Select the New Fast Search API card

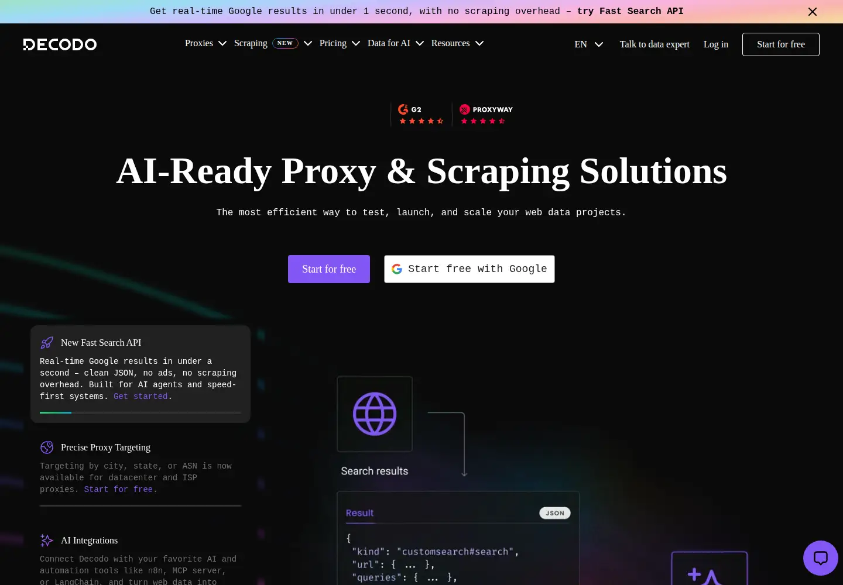[140, 374]
